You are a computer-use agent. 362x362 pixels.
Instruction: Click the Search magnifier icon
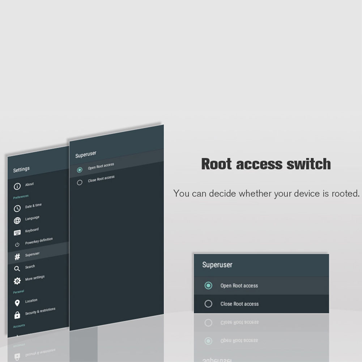pos(17,269)
